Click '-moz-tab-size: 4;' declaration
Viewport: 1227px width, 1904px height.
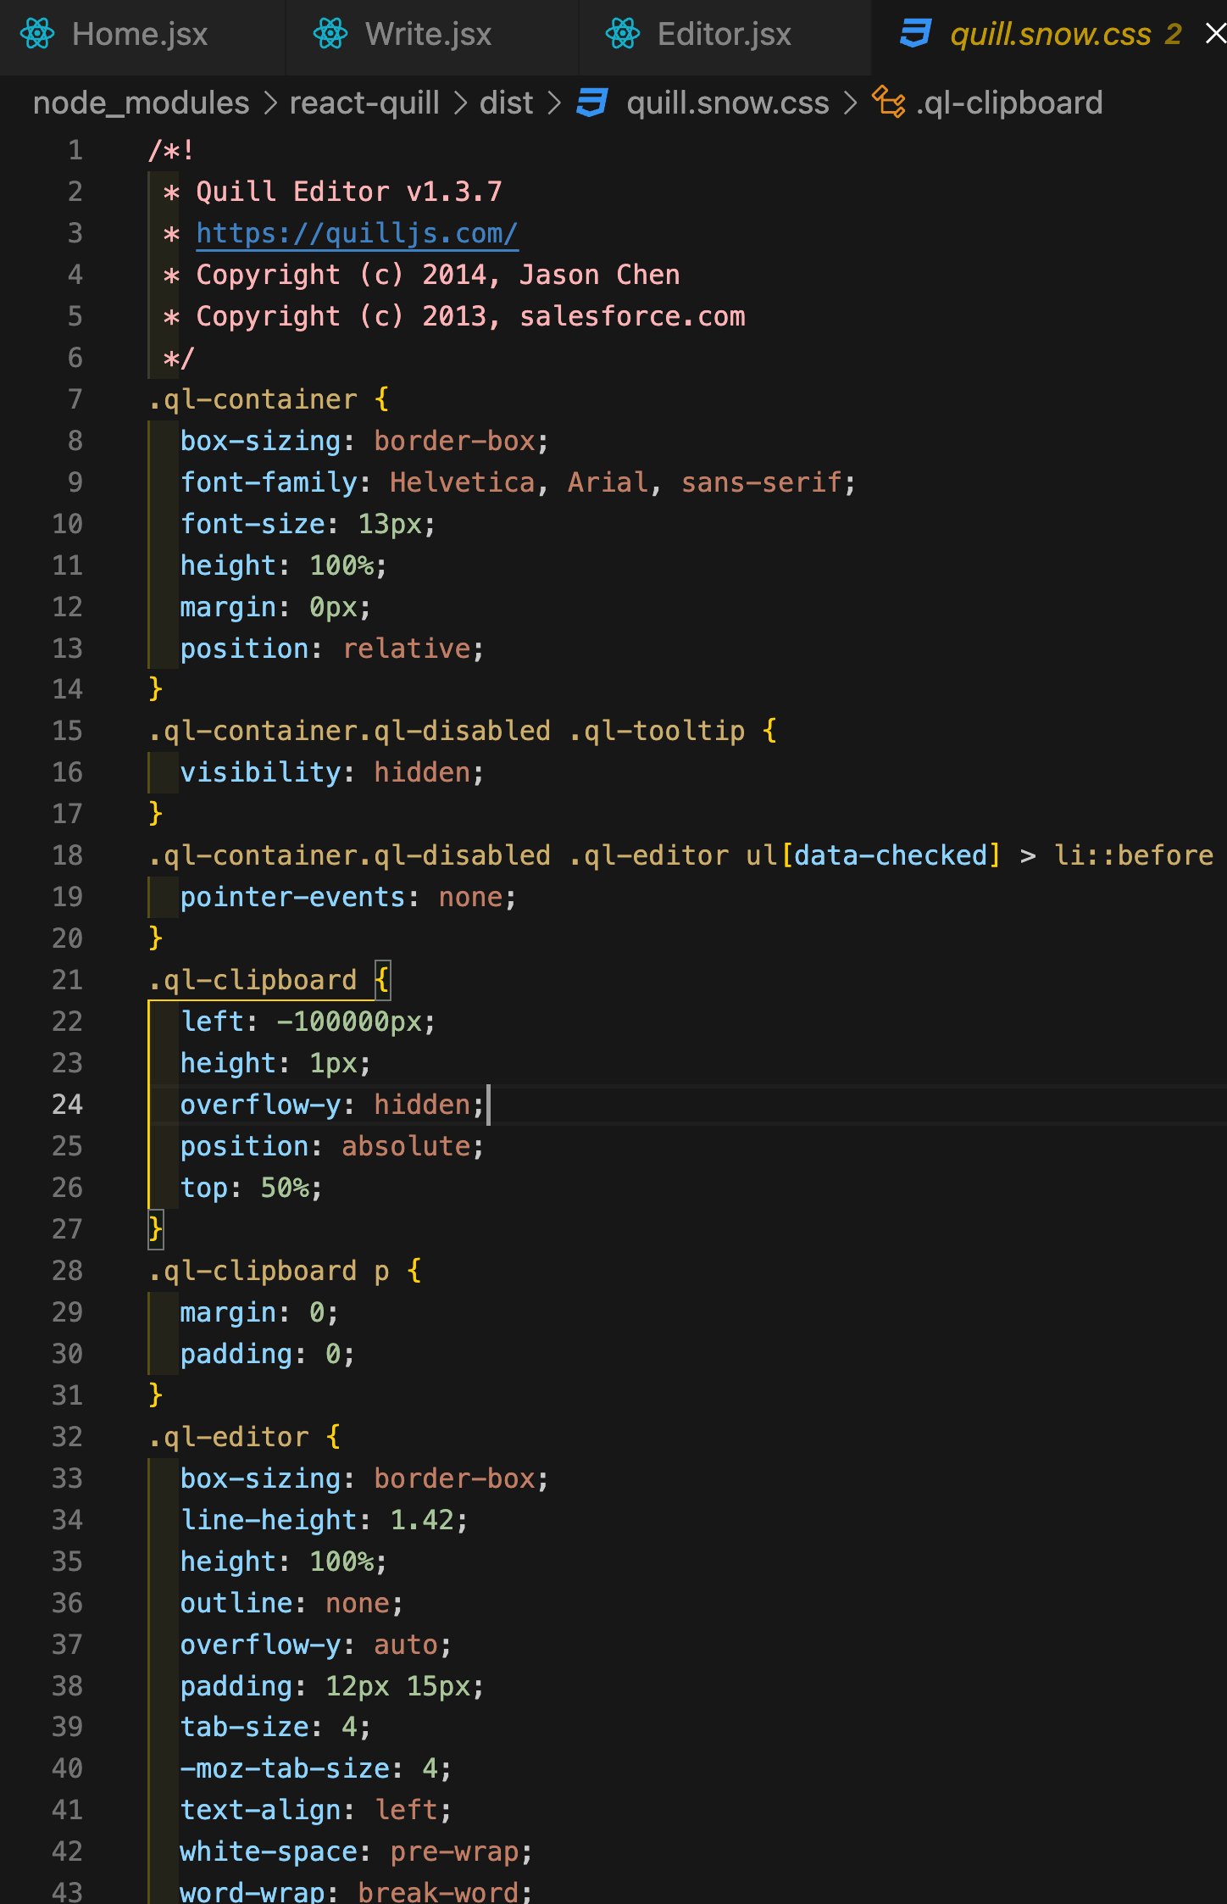pos(316,1769)
